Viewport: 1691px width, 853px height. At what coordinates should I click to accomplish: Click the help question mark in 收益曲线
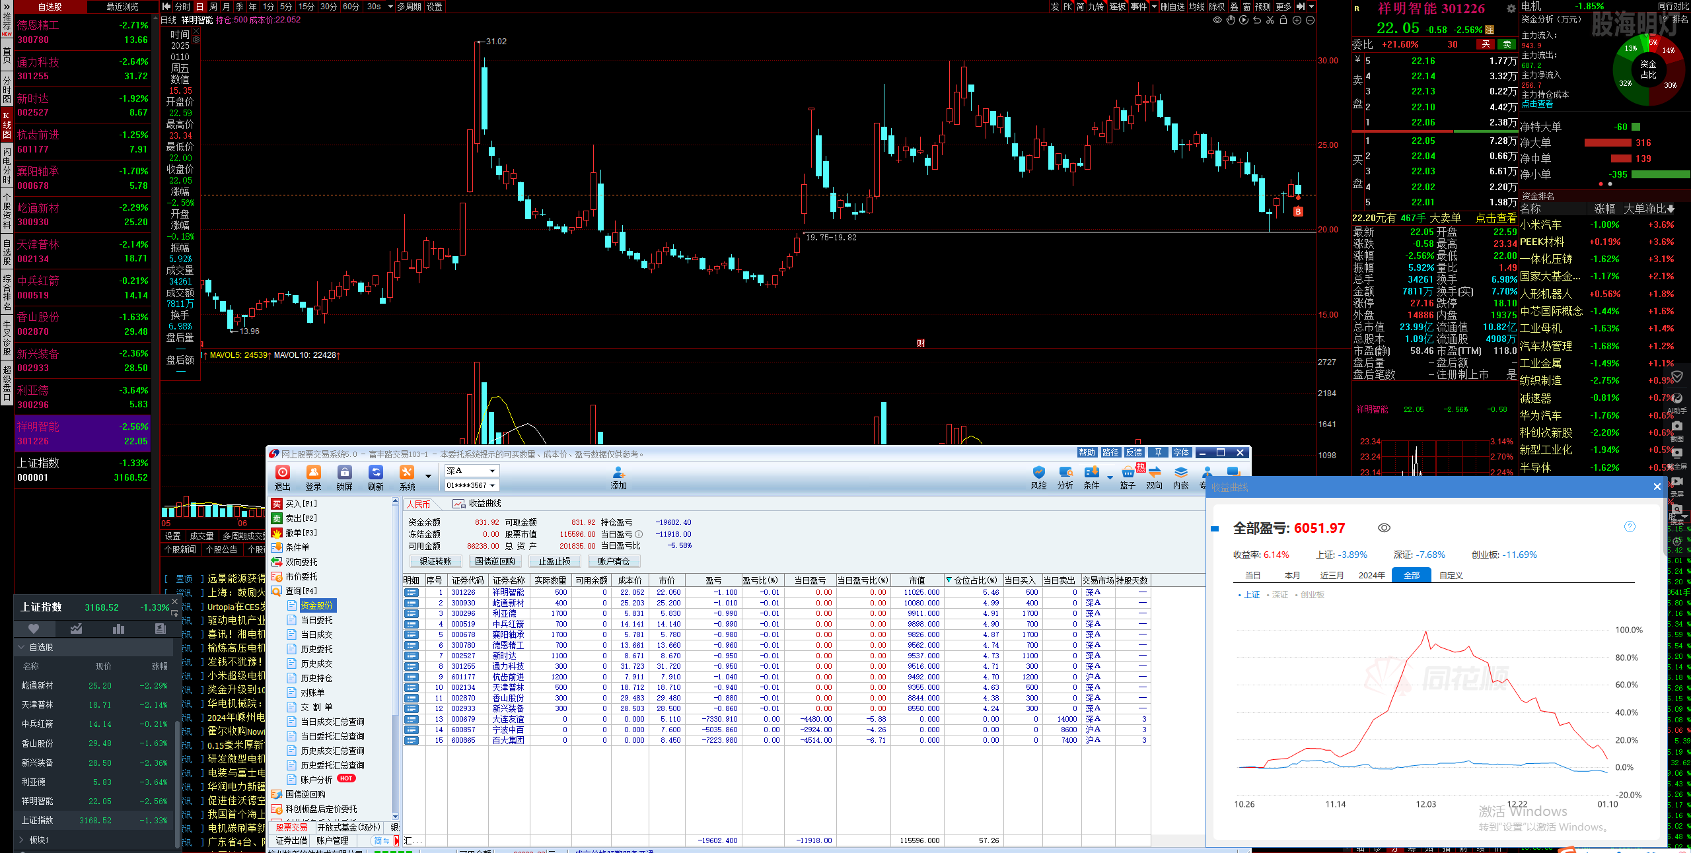[x=1630, y=526]
